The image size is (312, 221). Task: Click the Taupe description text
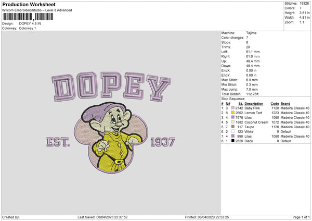[x=249, y=127]
